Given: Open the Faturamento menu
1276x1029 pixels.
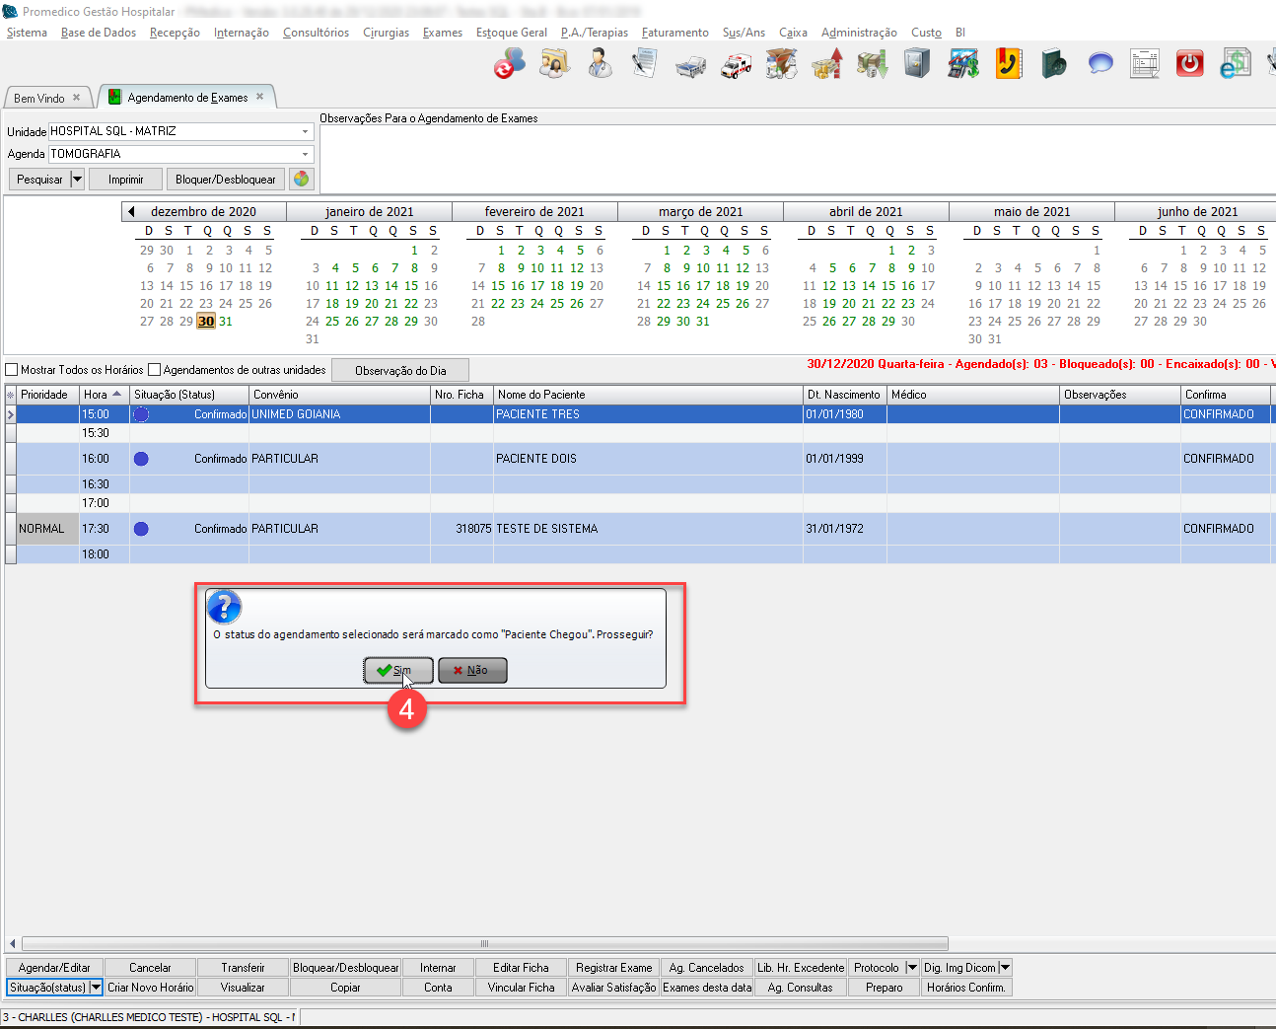Looking at the screenshot, I should click(674, 33).
